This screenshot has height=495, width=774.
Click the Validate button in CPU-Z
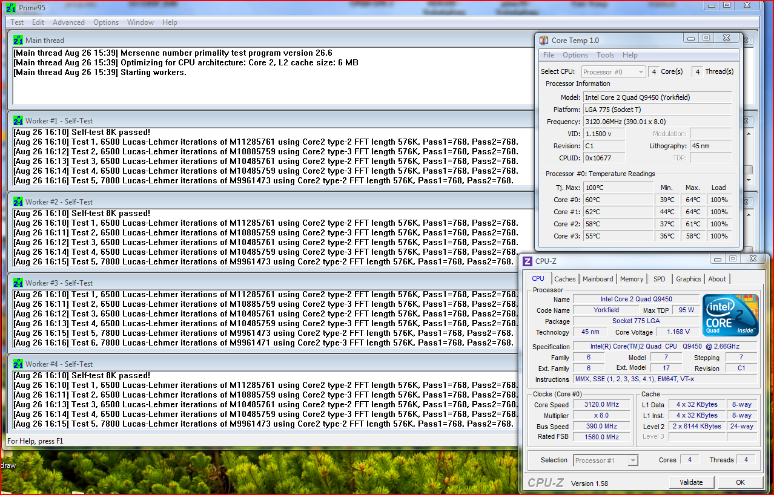[x=691, y=482]
